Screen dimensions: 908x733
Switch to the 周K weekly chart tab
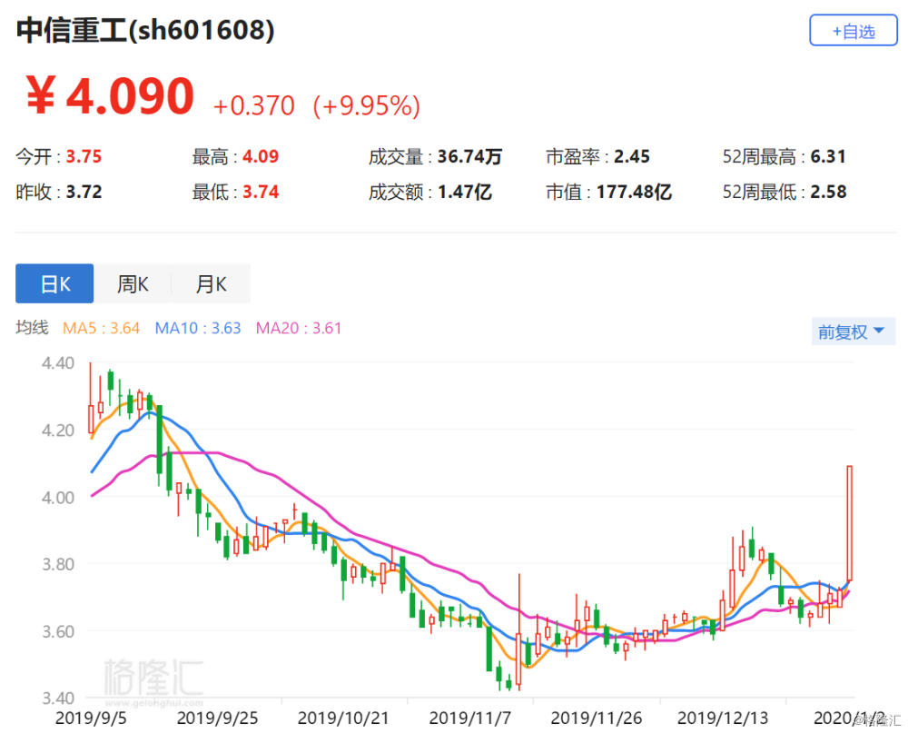tap(133, 283)
